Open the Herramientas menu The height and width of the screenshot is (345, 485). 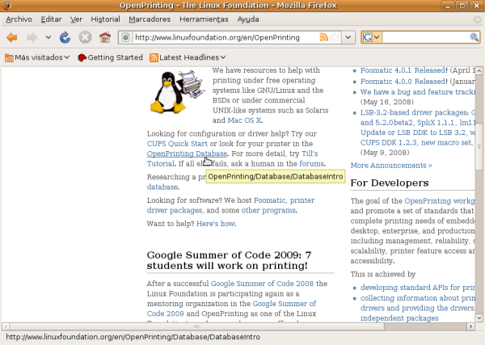(205, 19)
